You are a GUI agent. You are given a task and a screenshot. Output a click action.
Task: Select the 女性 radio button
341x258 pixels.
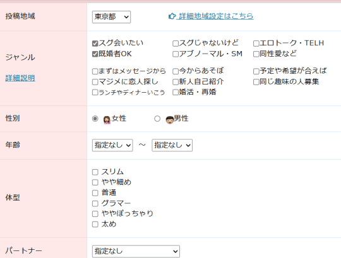click(x=95, y=119)
